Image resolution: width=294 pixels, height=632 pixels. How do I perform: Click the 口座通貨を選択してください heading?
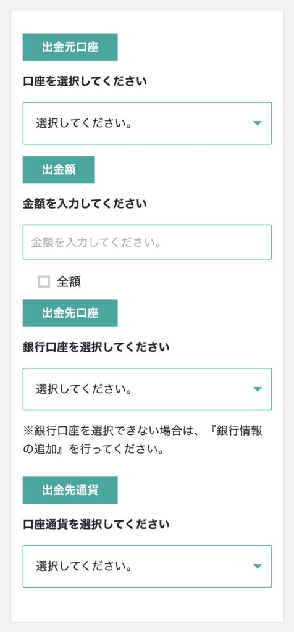(x=96, y=525)
